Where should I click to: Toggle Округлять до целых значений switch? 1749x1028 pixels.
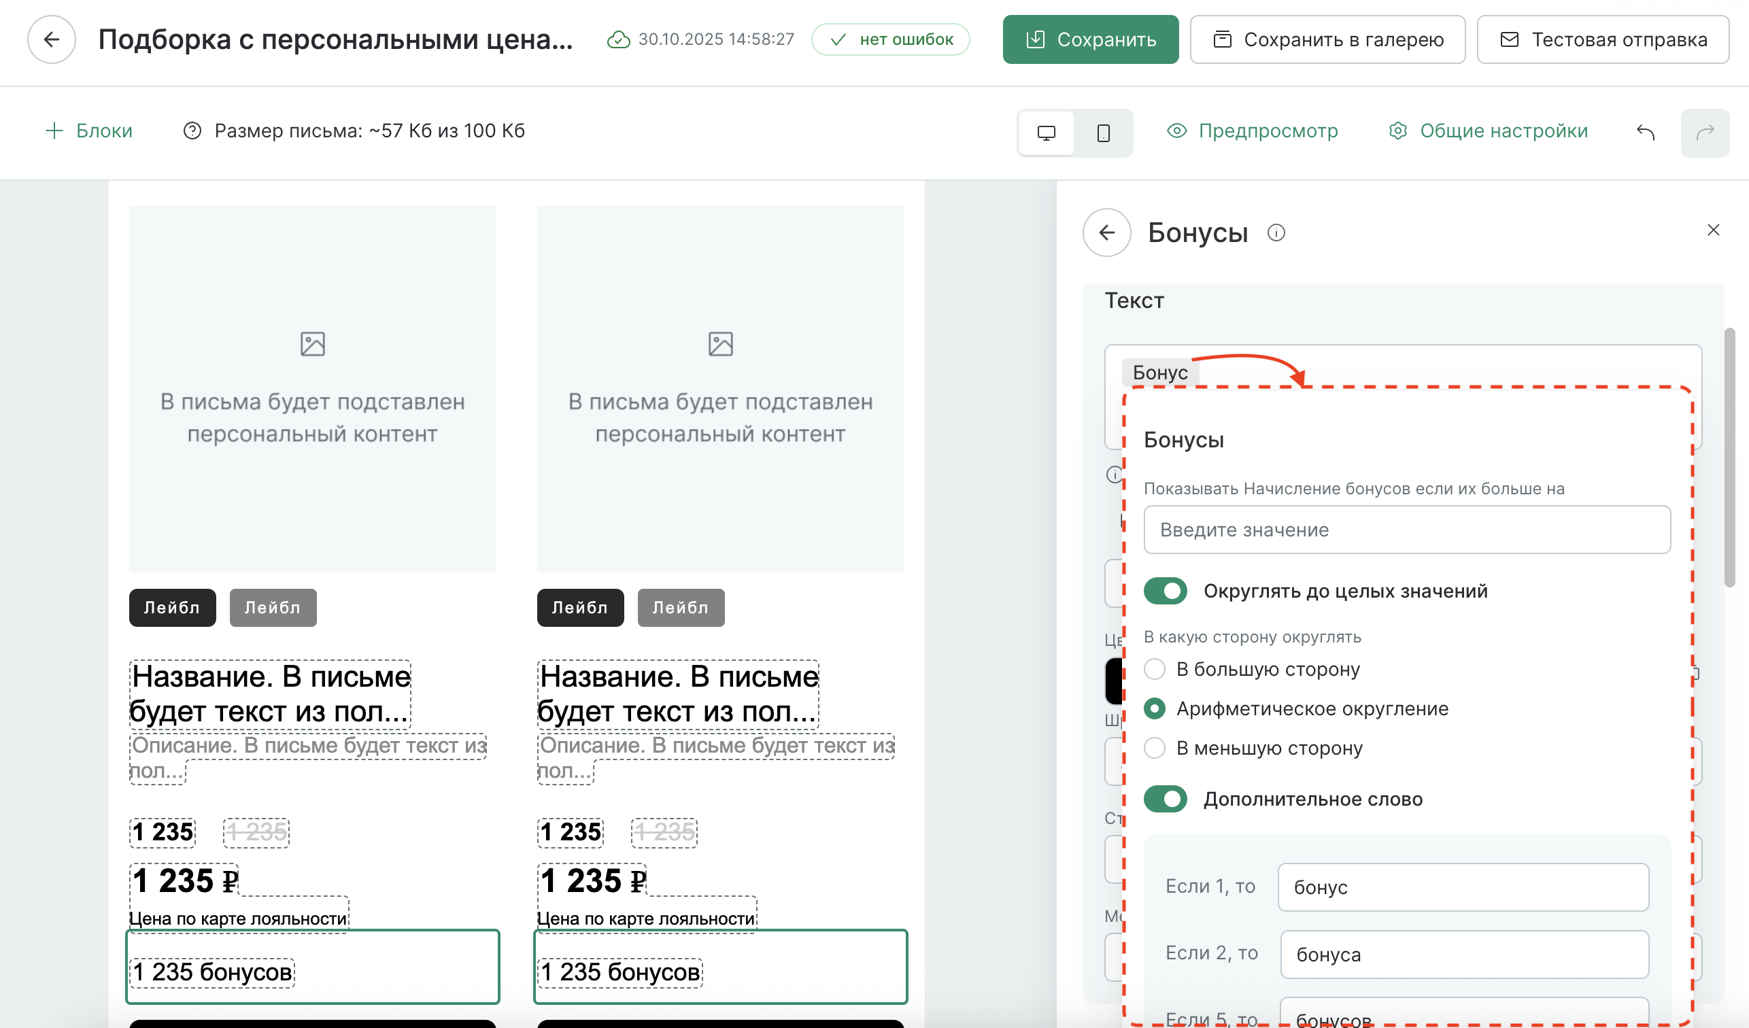click(x=1166, y=591)
